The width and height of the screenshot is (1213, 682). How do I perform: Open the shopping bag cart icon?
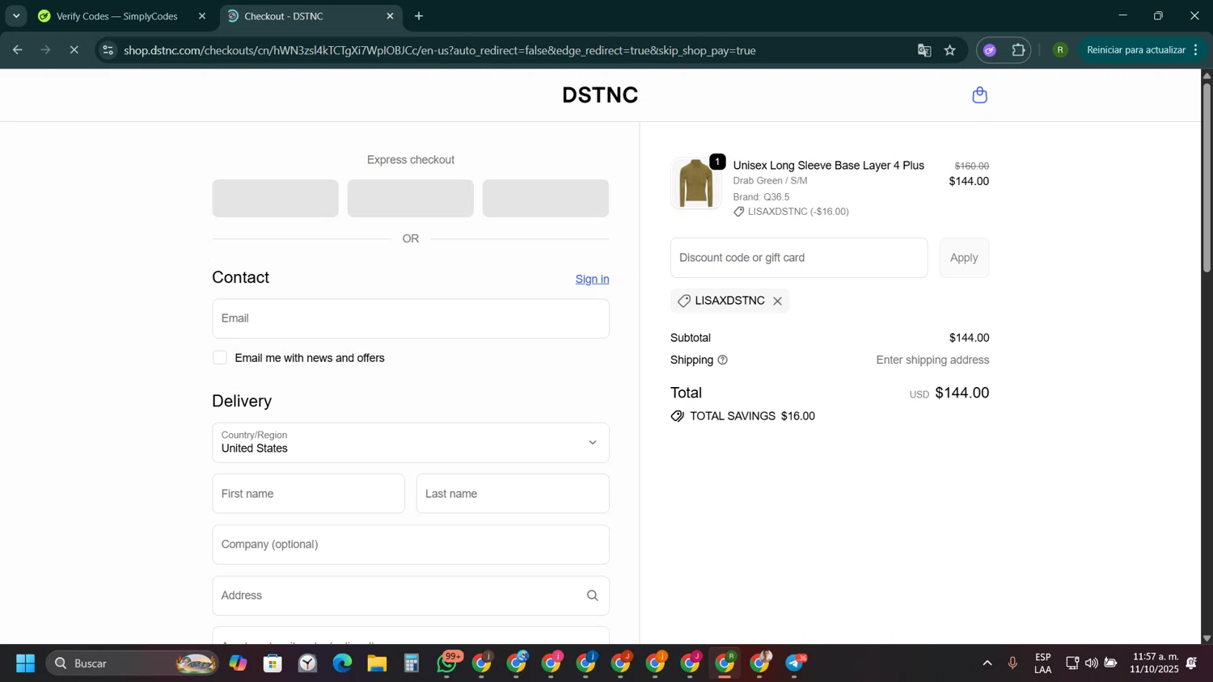pos(979,95)
